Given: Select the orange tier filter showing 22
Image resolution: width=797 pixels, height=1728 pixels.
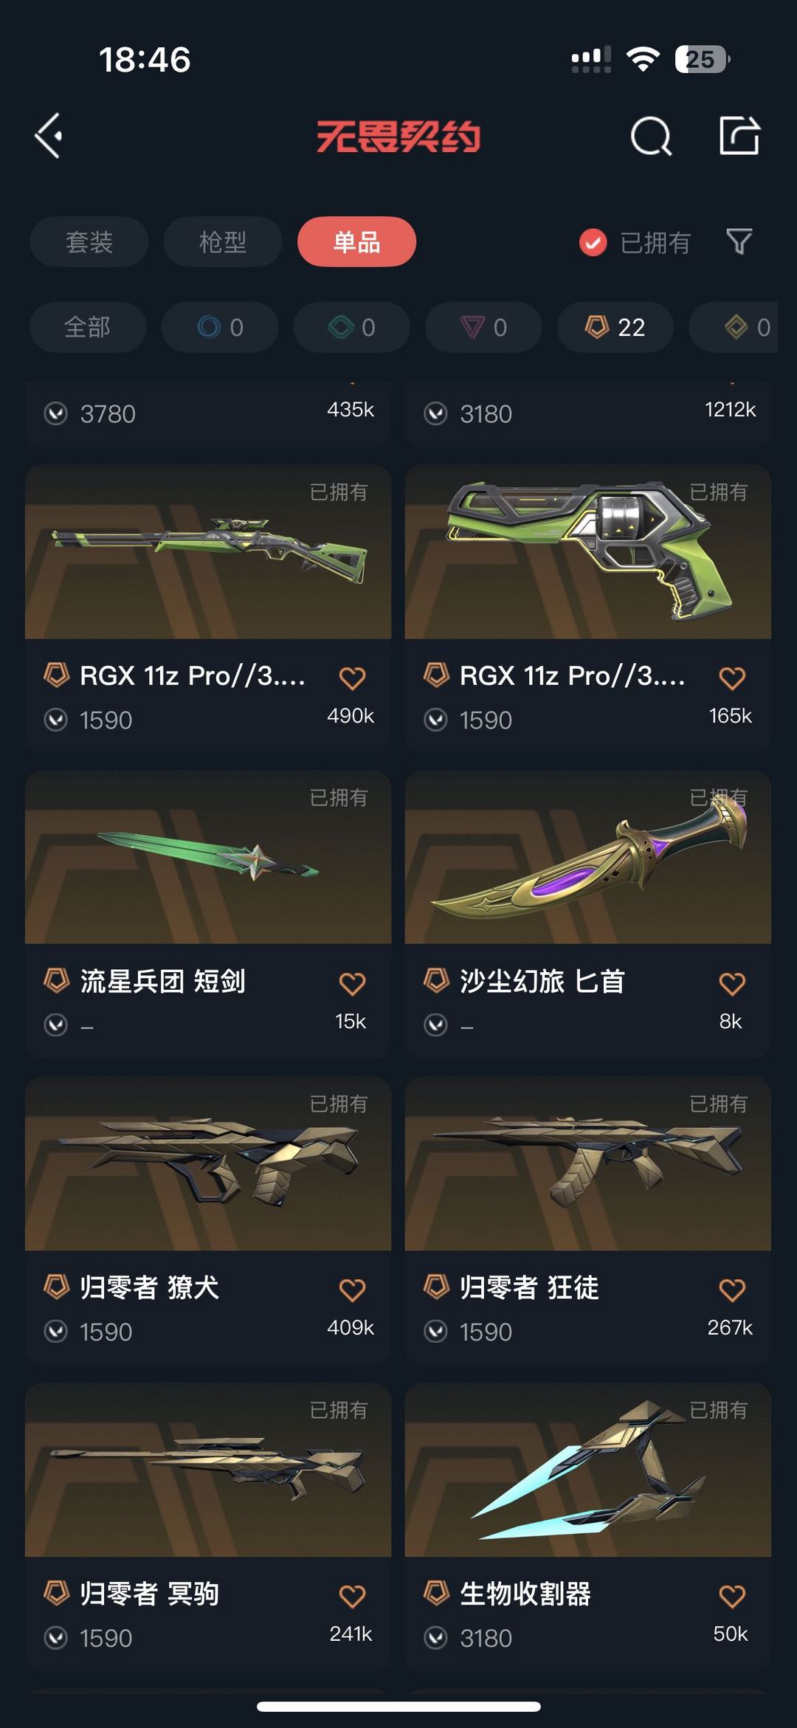Looking at the screenshot, I should pos(615,327).
